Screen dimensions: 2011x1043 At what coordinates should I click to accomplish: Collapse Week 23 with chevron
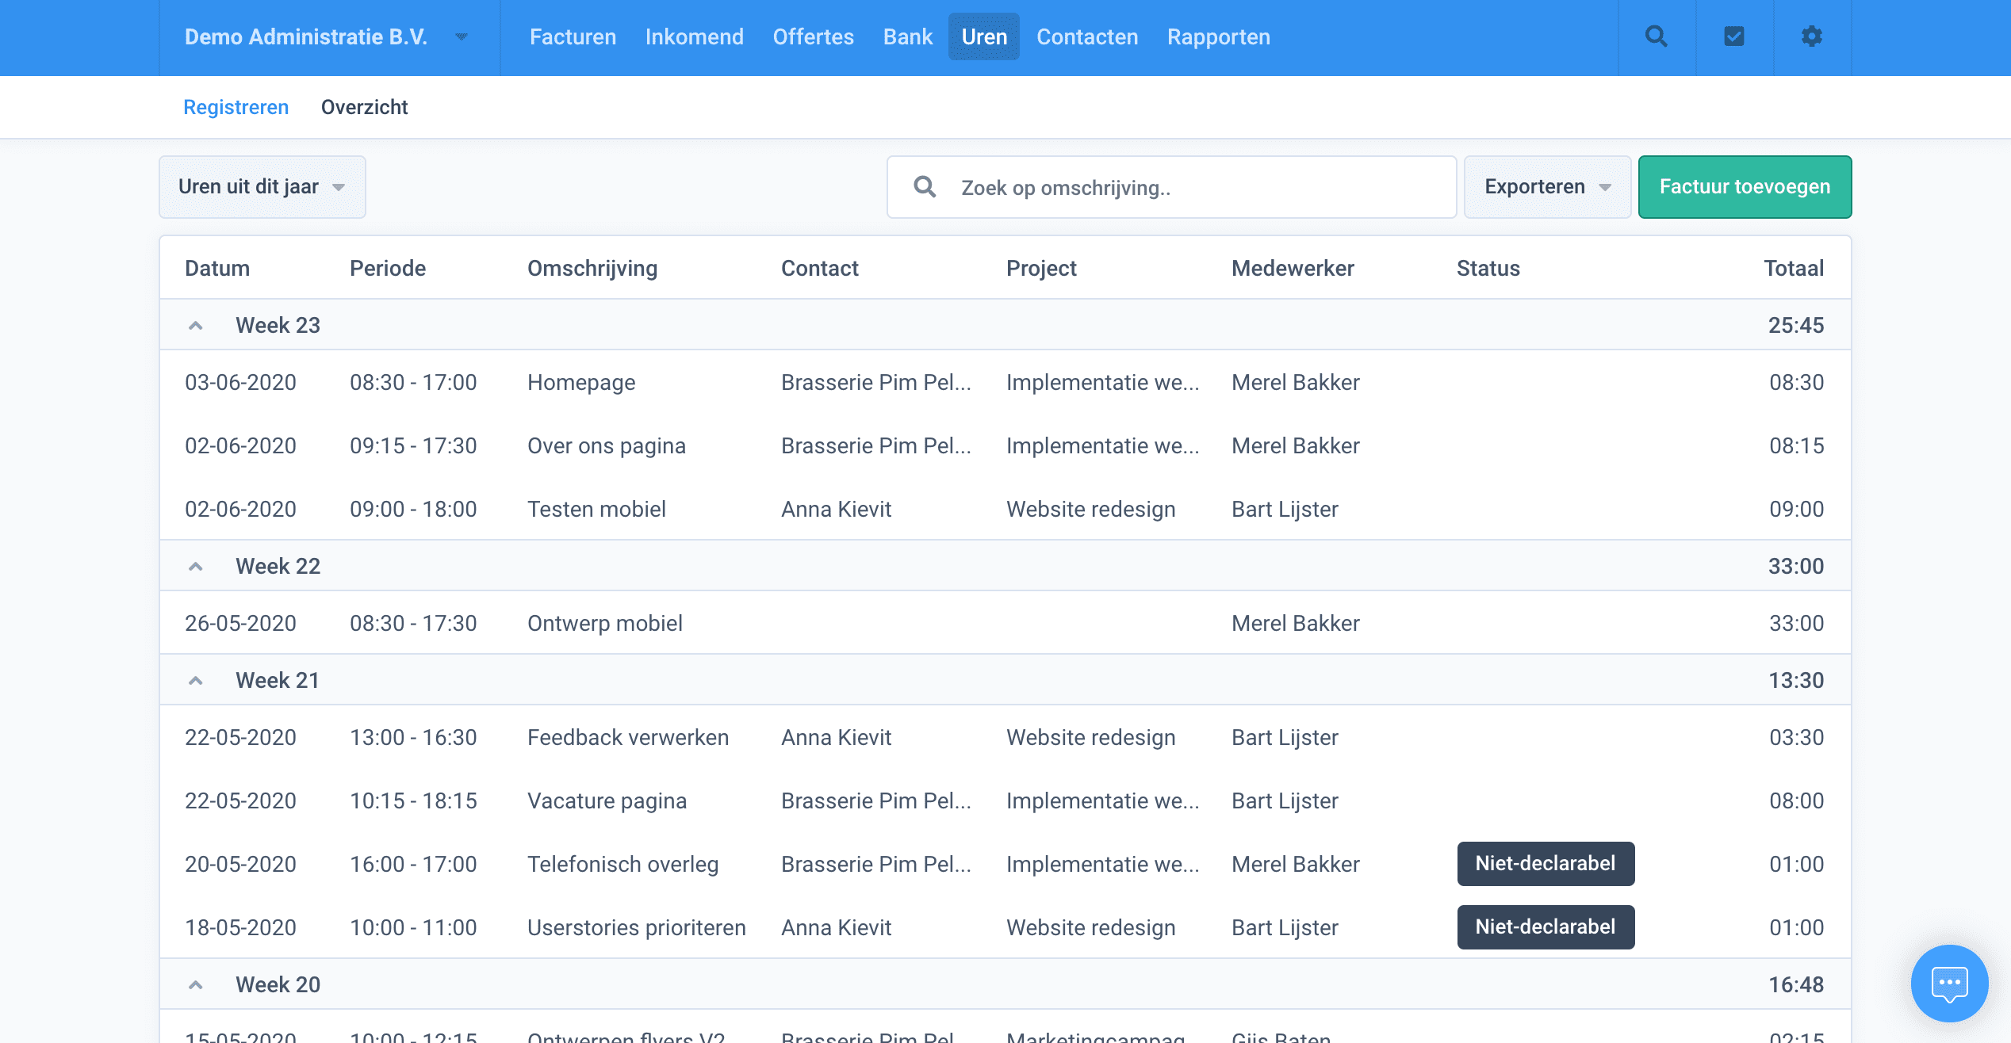coord(196,326)
